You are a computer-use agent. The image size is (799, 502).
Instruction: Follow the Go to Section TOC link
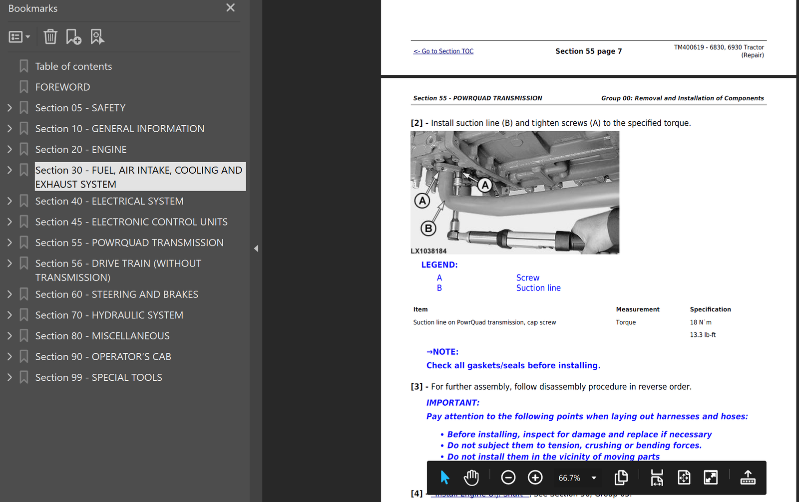point(443,51)
